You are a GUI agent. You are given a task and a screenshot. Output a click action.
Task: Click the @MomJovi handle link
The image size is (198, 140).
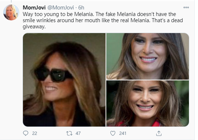[x=60, y=8]
